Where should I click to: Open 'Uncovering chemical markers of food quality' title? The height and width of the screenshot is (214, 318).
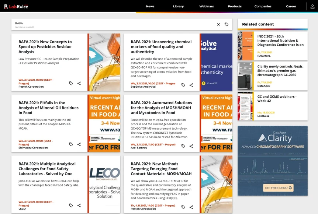coord(161,47)
